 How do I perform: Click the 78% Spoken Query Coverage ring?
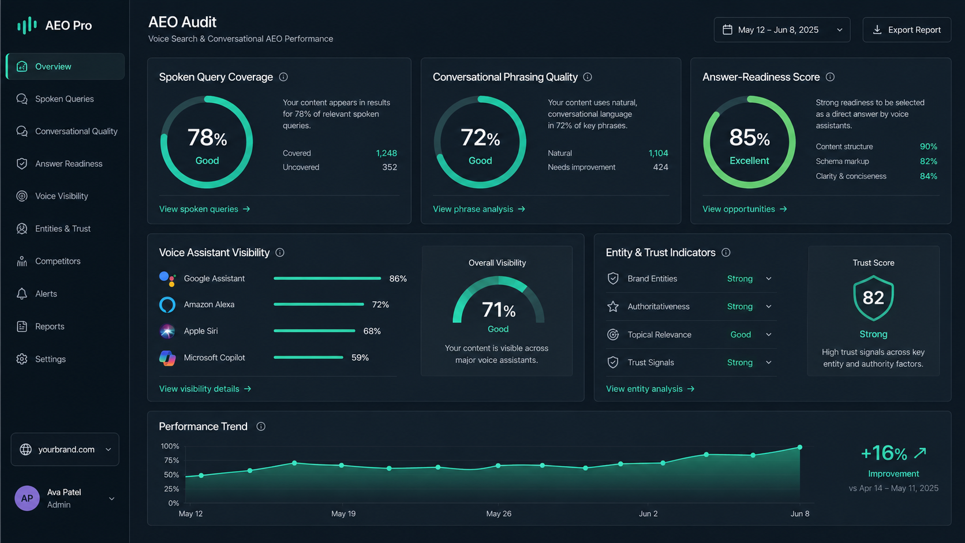pyautogui.click(x=207, y=142)
